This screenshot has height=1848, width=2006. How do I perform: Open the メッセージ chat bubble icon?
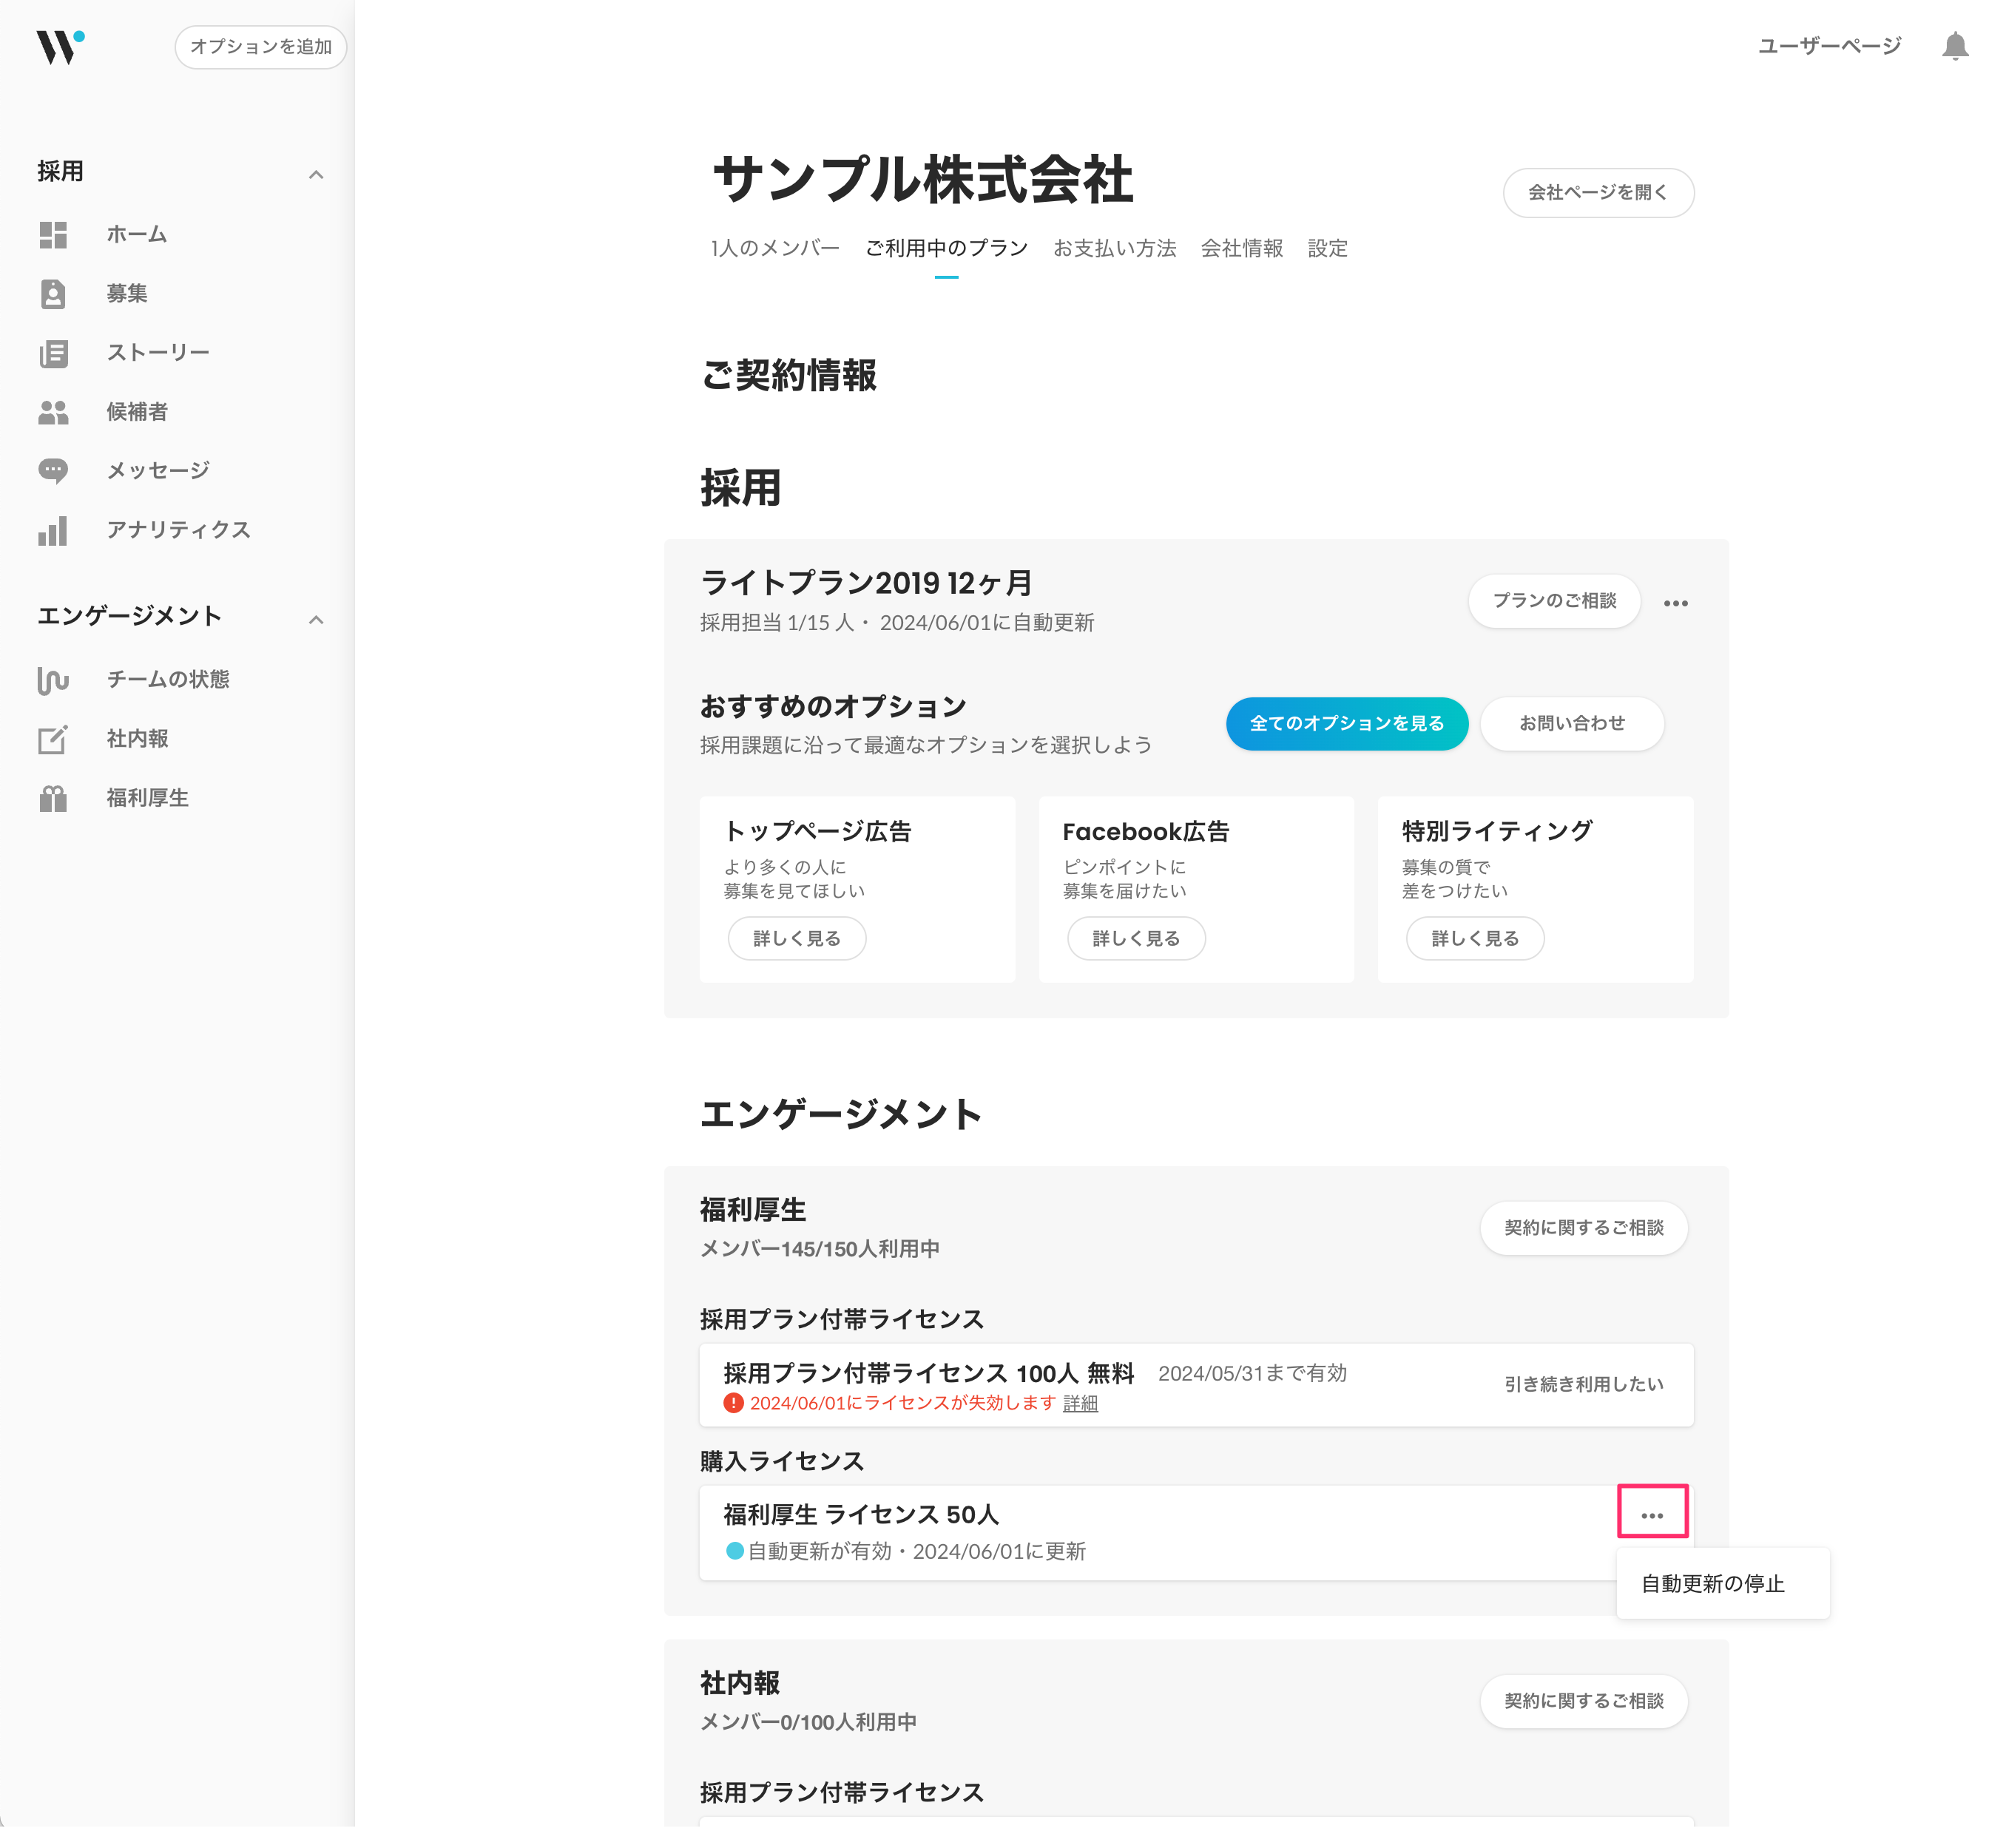53,471
